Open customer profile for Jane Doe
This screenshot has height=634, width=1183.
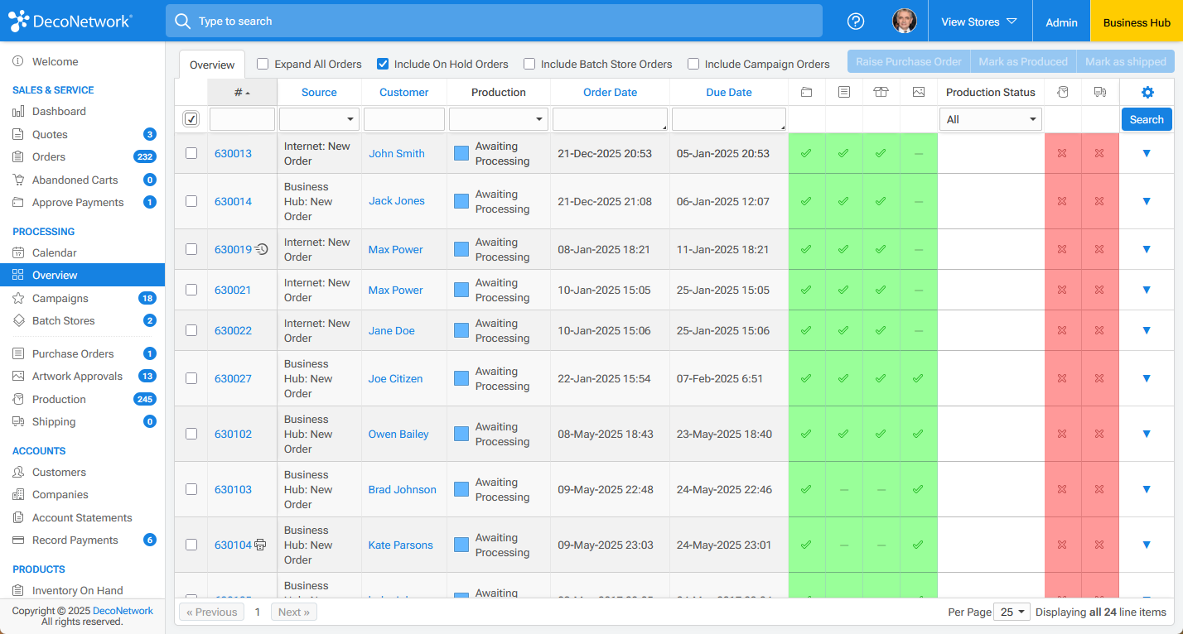point(391,330)
